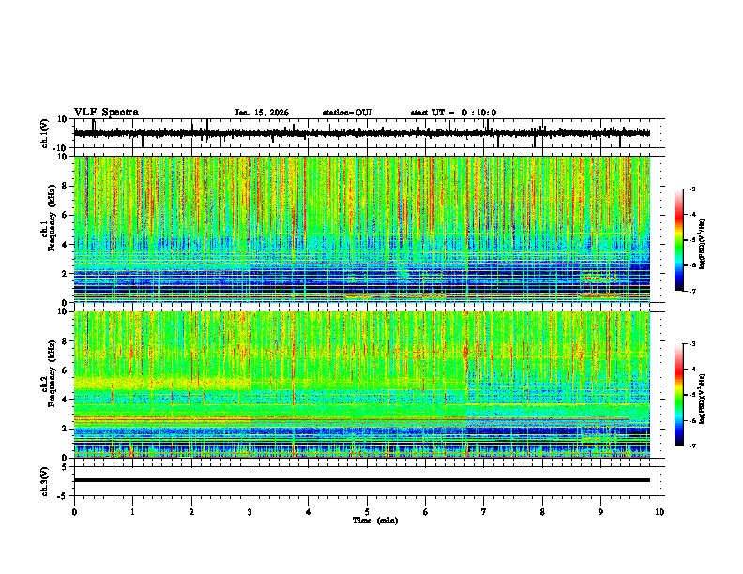Viewport: 743px width, 574px height.
Task: Click the x-axis tick label "4"
Action: [x=309, y=512]
